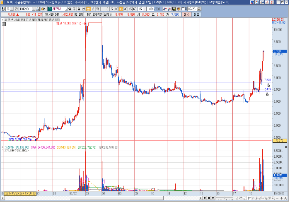Click the 전 button beside stock code
Viewport: 290px width, 202px height.
[16, 9]
